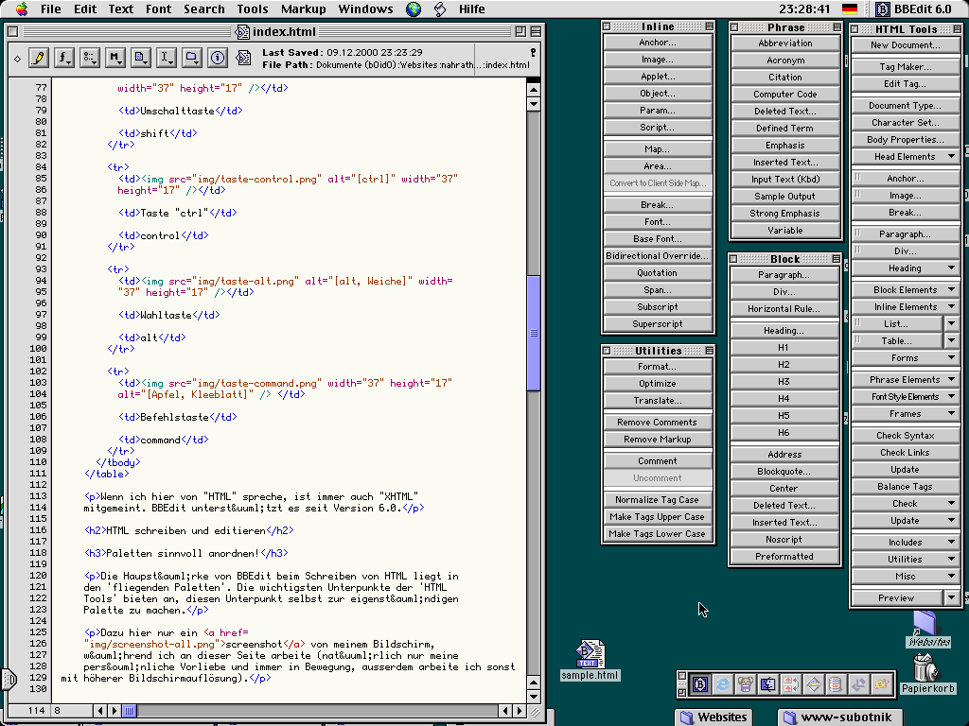The width and height of the screenshot is (969, 726).
Task: Click the Finder face icon in launcher strip
Action: (768, 684)
